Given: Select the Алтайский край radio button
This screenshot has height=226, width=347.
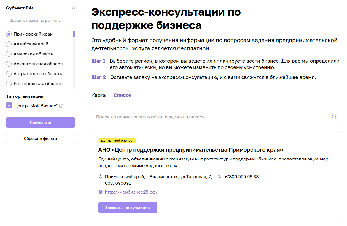Looking at the screenshot, I should [x=9, y=44].
